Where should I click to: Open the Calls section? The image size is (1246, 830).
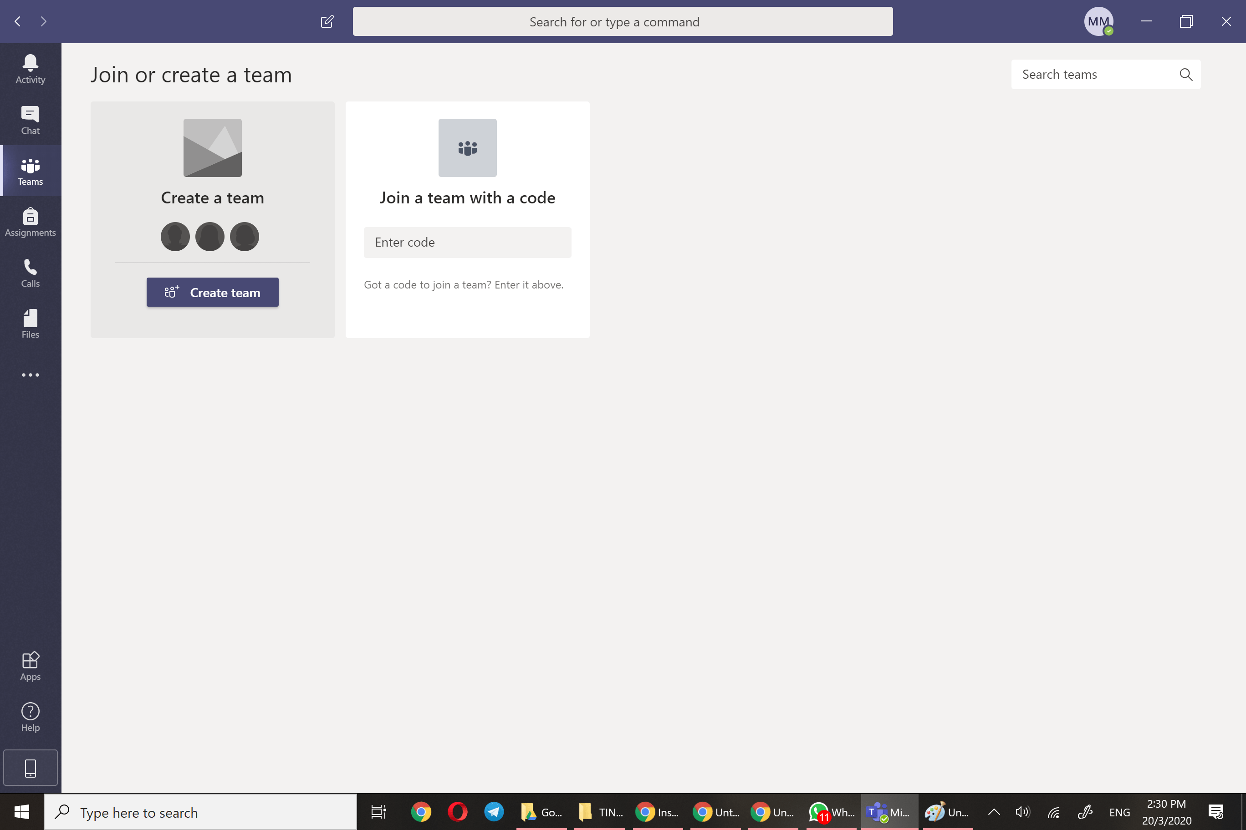click(x=30, y=273)
